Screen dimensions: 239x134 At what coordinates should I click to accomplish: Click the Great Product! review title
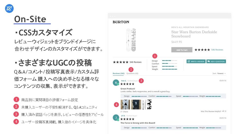click(x=128, y=89)
